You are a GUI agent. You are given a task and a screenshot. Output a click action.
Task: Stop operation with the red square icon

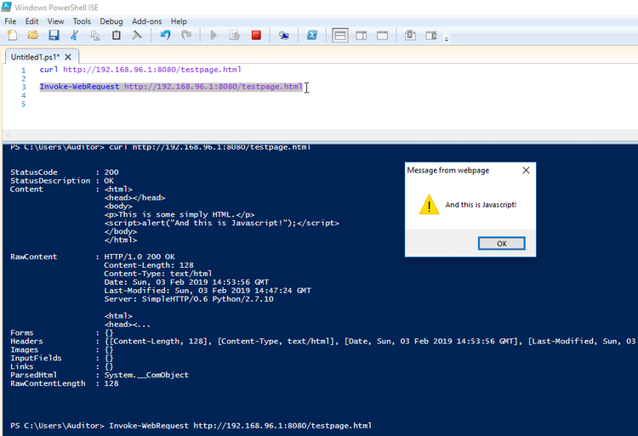(256, 36)
